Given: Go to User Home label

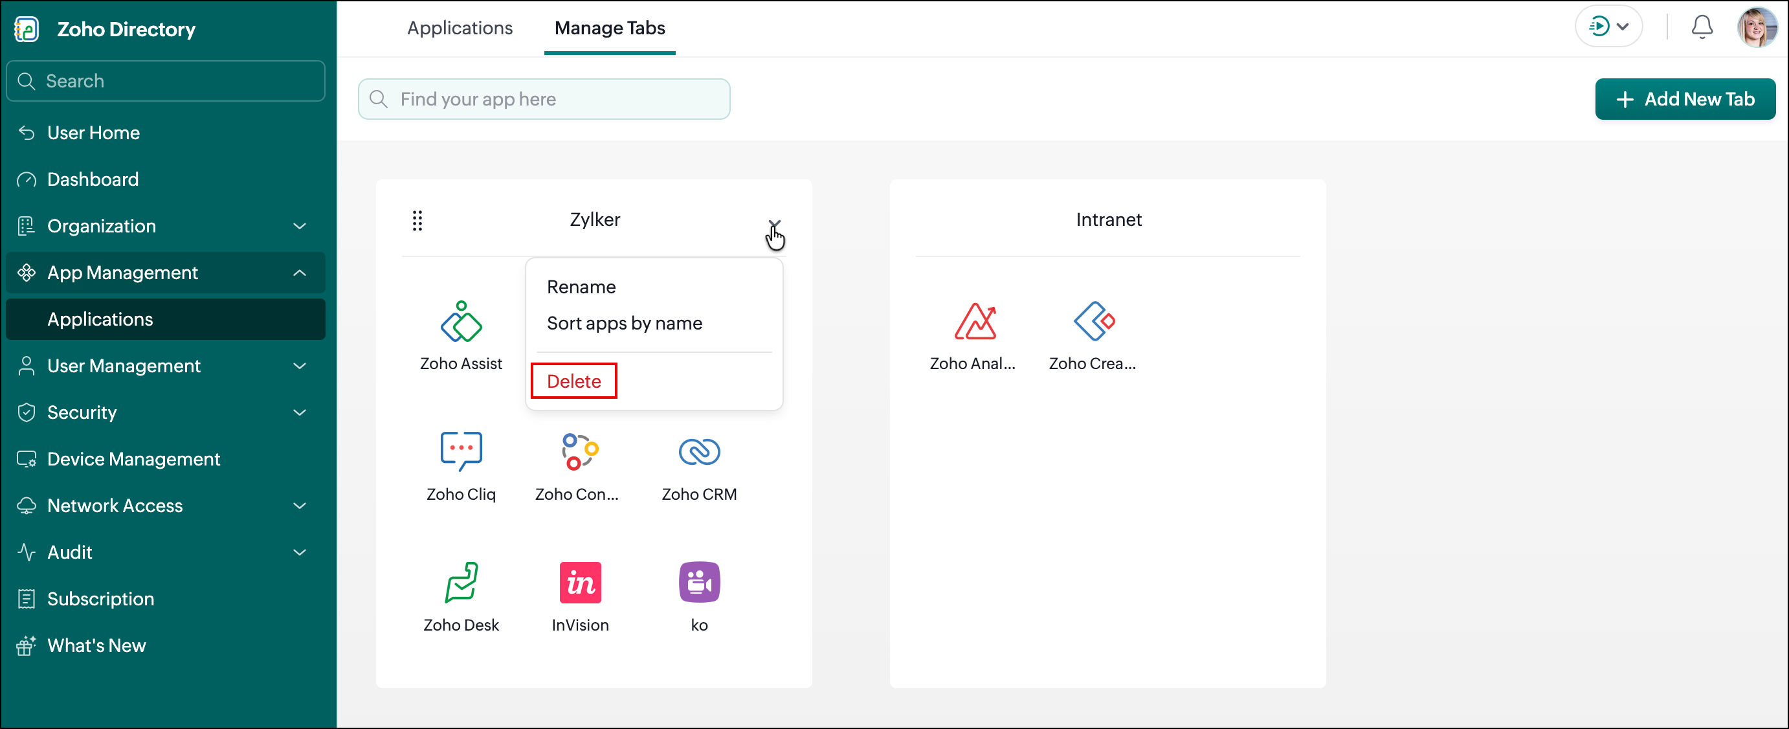Looking at the screenshot, I should pos(94,133).
